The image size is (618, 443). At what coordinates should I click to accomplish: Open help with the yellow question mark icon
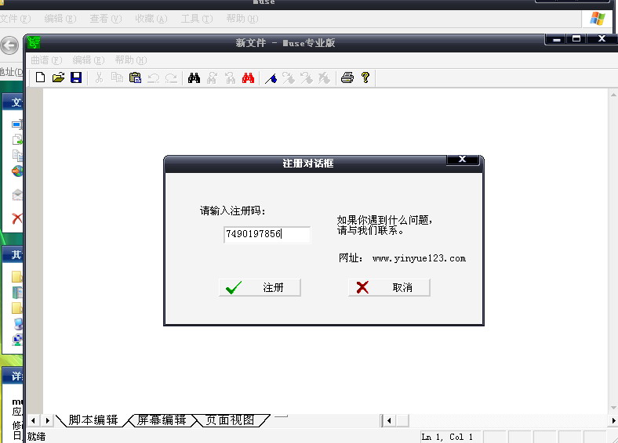click(365, 77)
